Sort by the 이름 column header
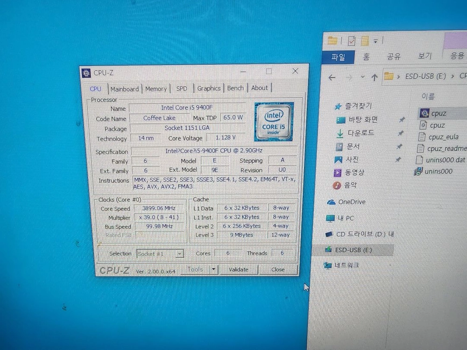The width and height of the screenshot is (467, 350). click(428, 96)
